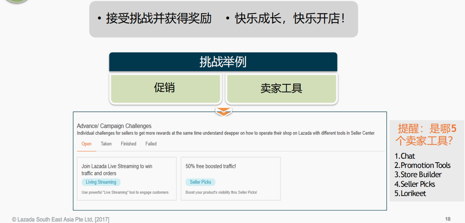Click the 挑战举例 header banner
Viewport: 465px width, 223px height.
point(223,62)
